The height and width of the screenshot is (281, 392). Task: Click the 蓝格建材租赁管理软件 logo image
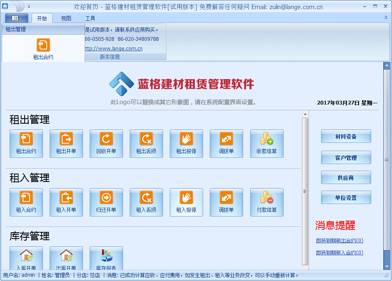pyautogui.click(x=182, y=84)
